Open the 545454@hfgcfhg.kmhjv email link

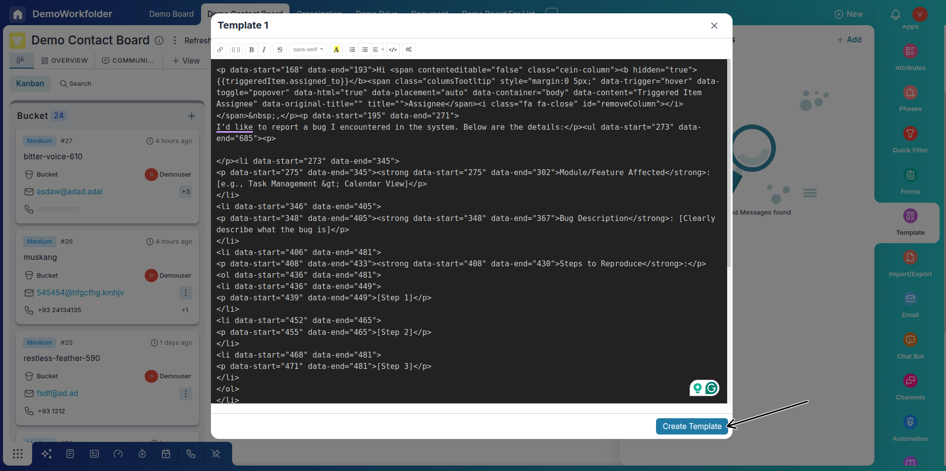pos(80,292)
